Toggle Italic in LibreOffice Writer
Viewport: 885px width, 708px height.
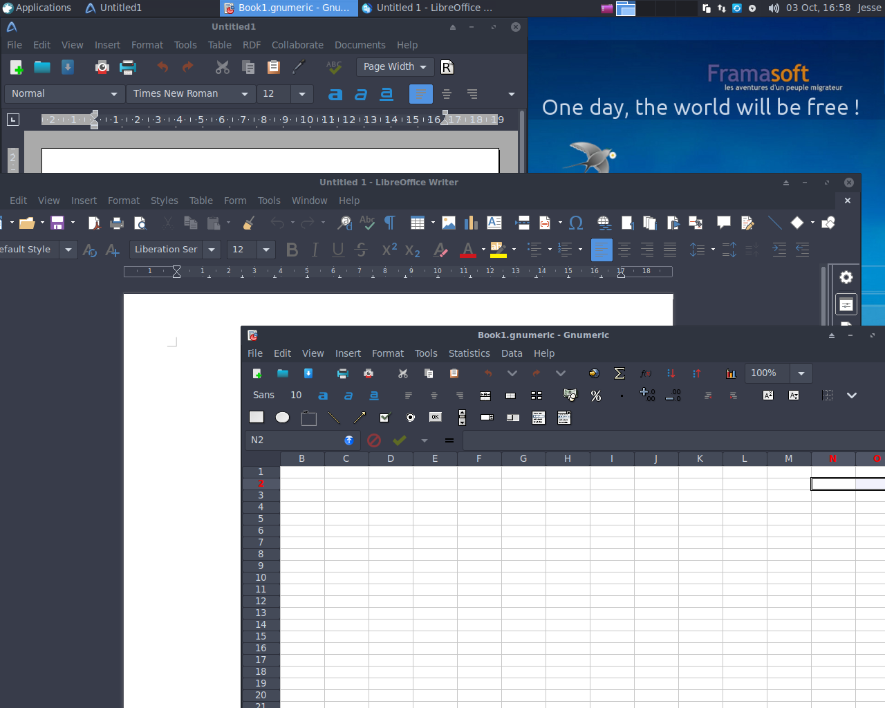[x=315, y=250]
